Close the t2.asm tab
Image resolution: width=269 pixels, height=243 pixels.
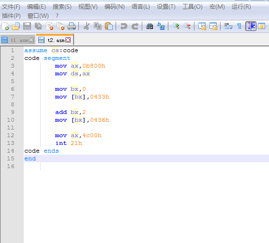(68, 40)
